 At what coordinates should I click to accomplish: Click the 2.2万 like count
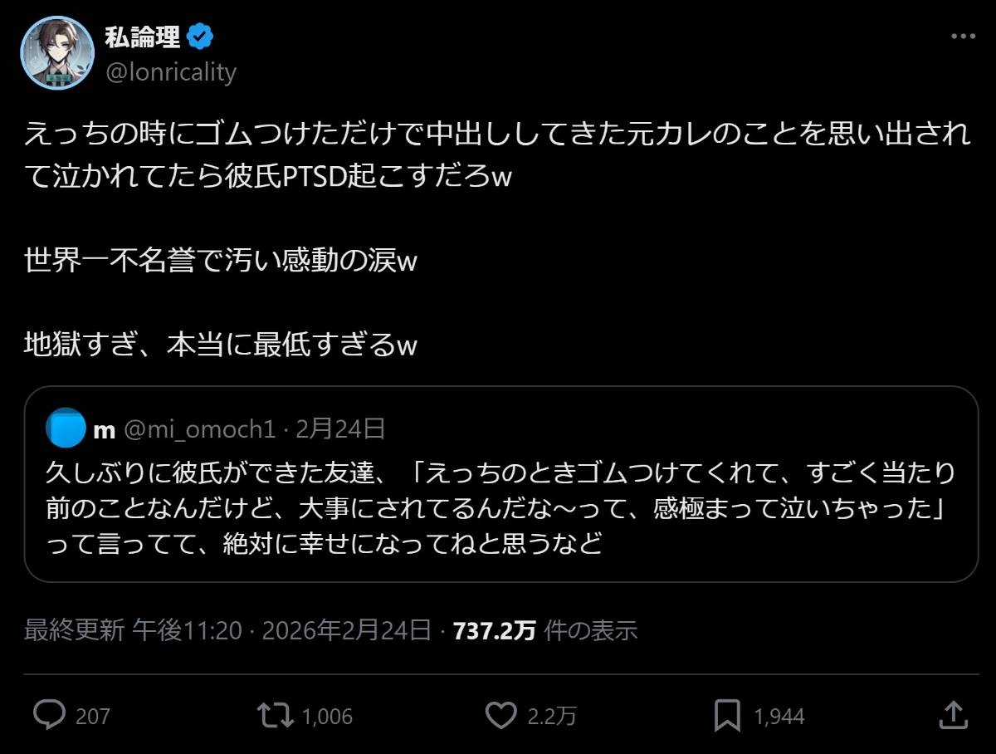552,716
